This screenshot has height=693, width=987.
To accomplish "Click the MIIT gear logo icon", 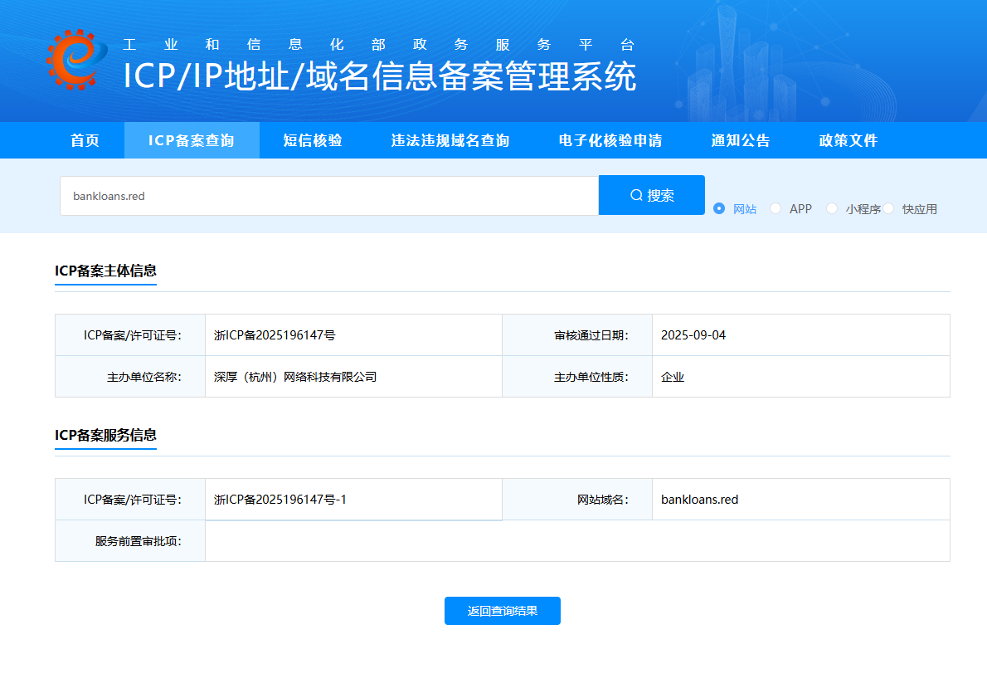I will point(77,59).
